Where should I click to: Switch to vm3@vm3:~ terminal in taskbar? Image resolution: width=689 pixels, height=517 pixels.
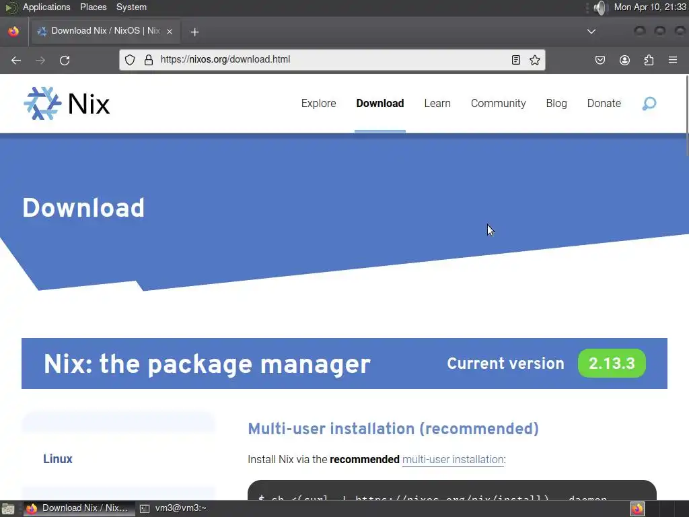click(x=173, y=509)
